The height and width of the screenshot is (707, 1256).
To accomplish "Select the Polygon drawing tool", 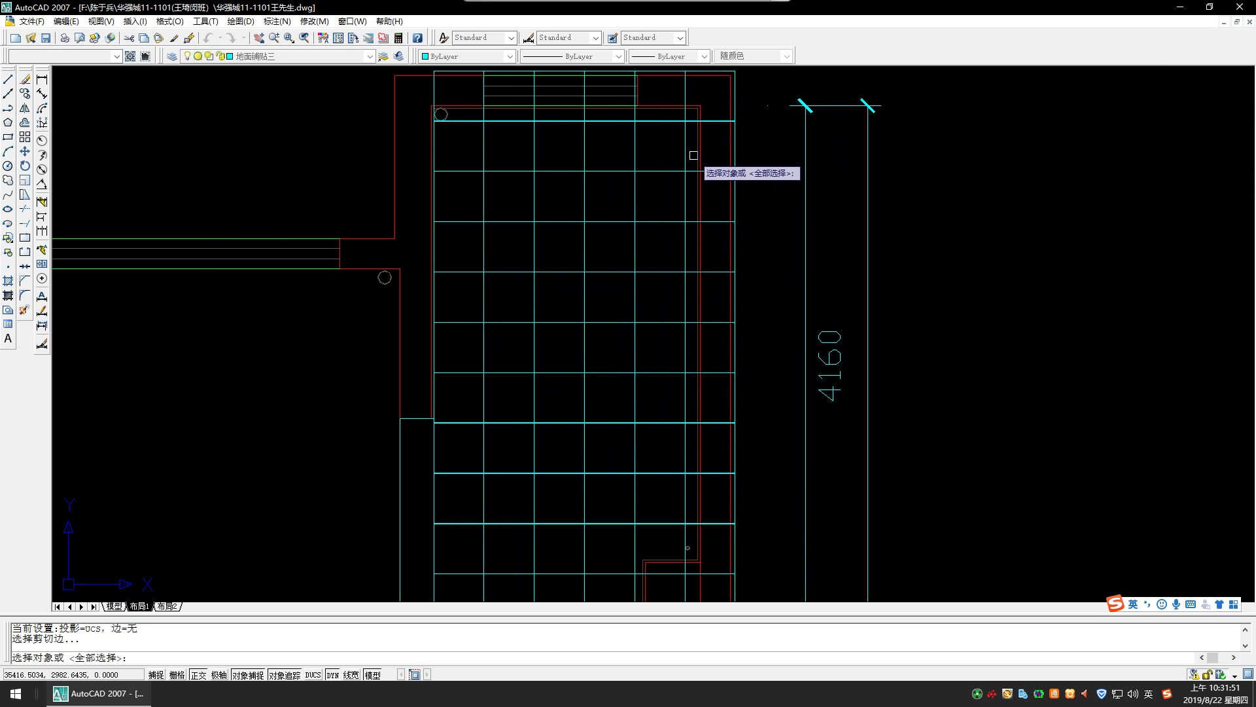I will tap(8, 122).
